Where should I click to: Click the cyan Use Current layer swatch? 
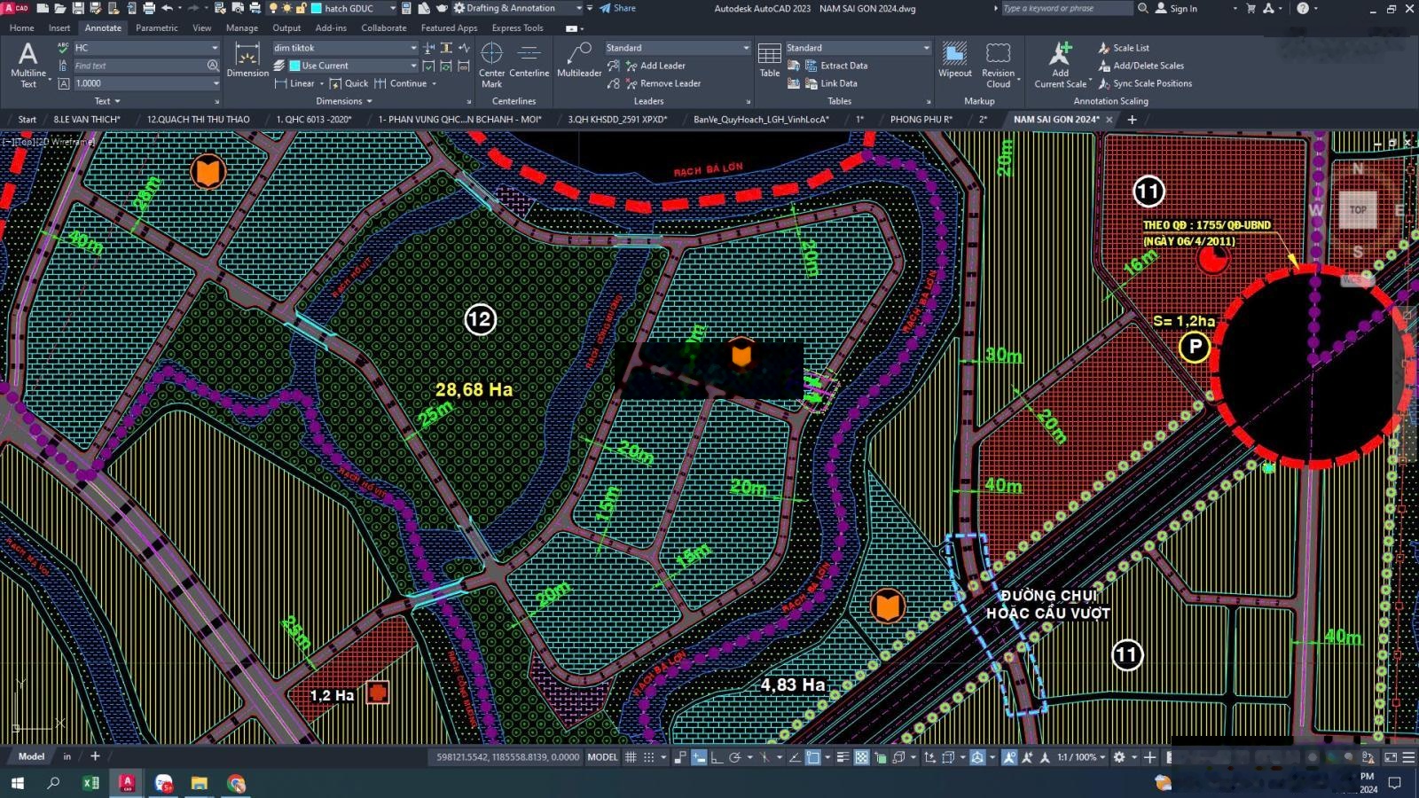294,66
